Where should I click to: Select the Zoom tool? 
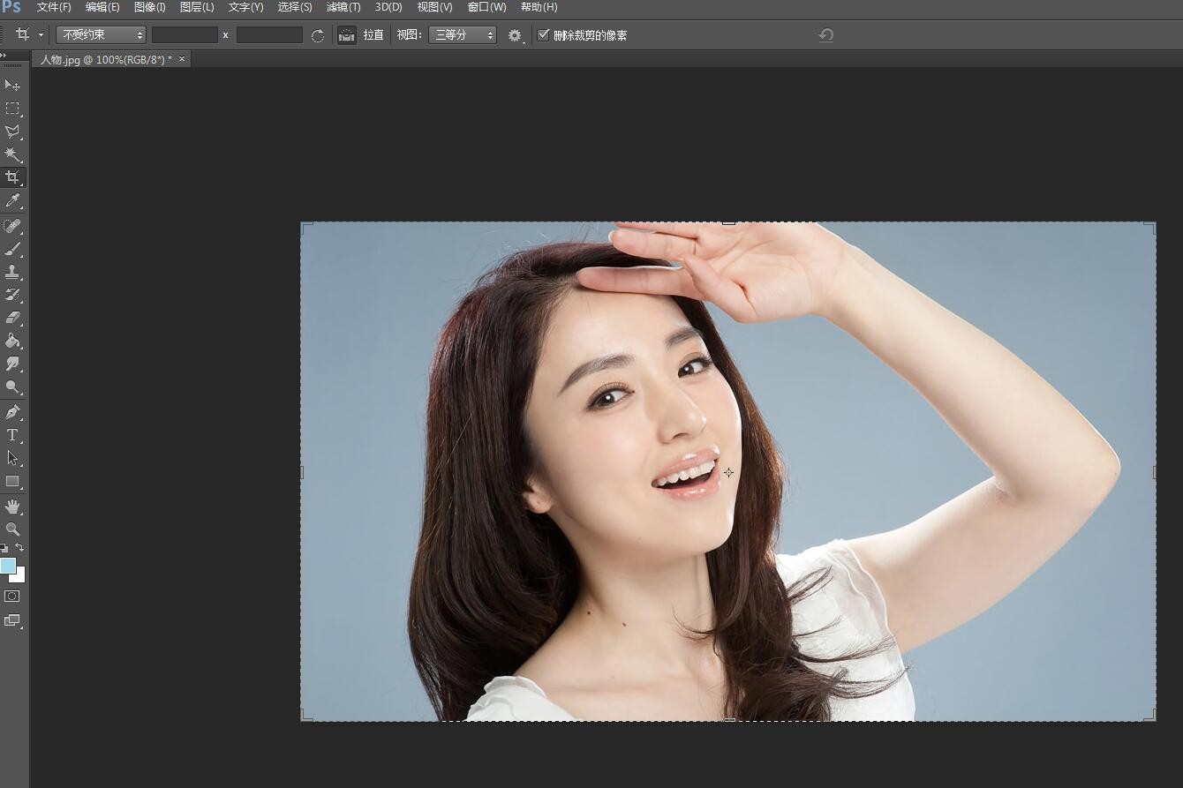pyautogui.click(x=12, y=529)
